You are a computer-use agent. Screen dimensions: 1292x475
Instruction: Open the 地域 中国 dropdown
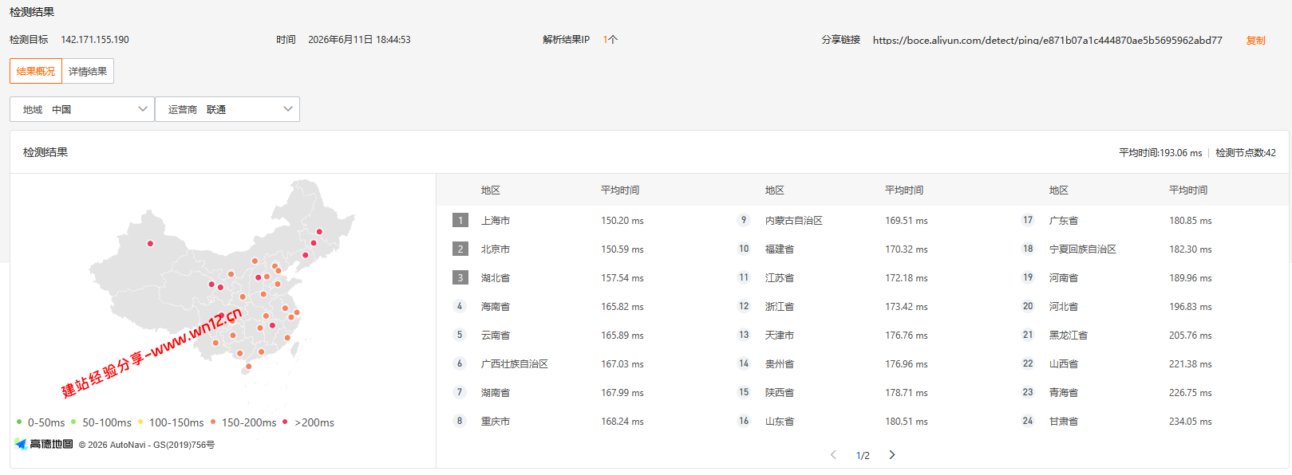point(82,109)
